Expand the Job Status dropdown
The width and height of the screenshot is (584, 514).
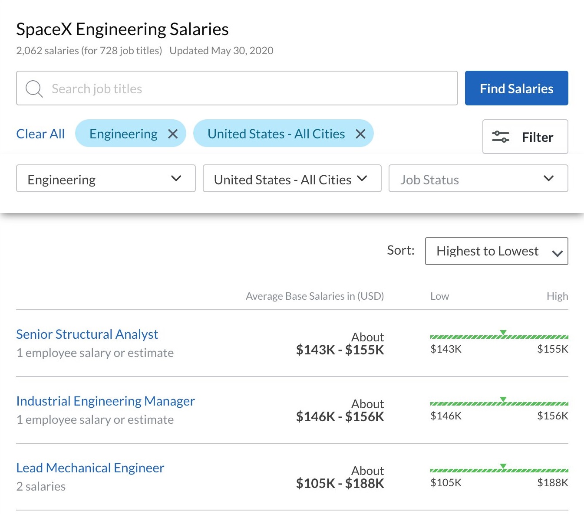(478, 178)
